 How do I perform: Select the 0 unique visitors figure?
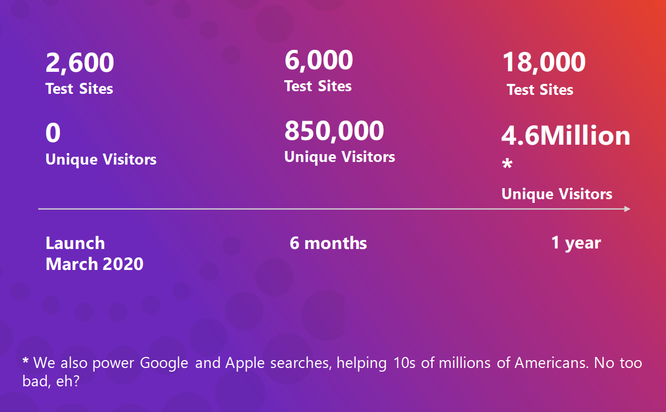(x=53, y=133)
